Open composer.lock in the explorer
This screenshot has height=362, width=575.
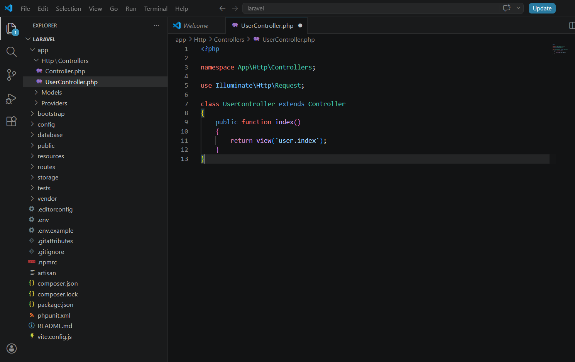pos(95,294)
